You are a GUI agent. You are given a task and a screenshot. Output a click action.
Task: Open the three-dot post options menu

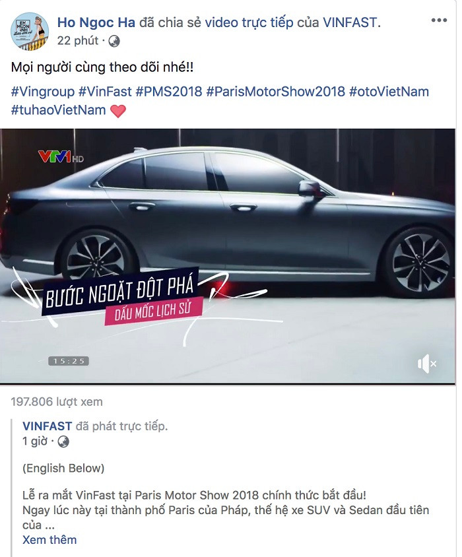coord(439,20)
